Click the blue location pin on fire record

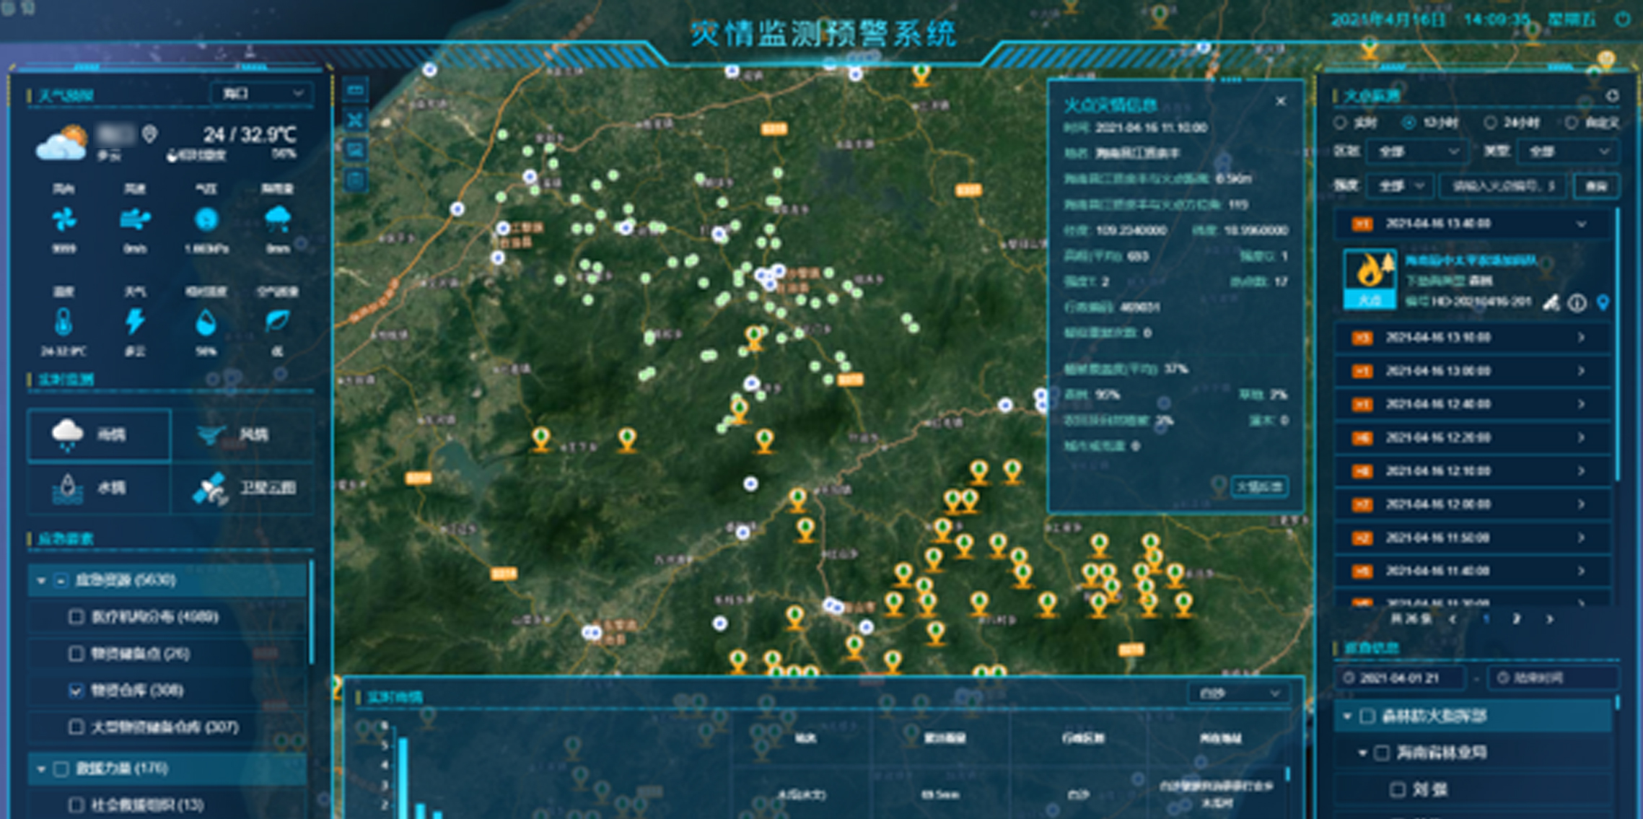coord(1603,302)
